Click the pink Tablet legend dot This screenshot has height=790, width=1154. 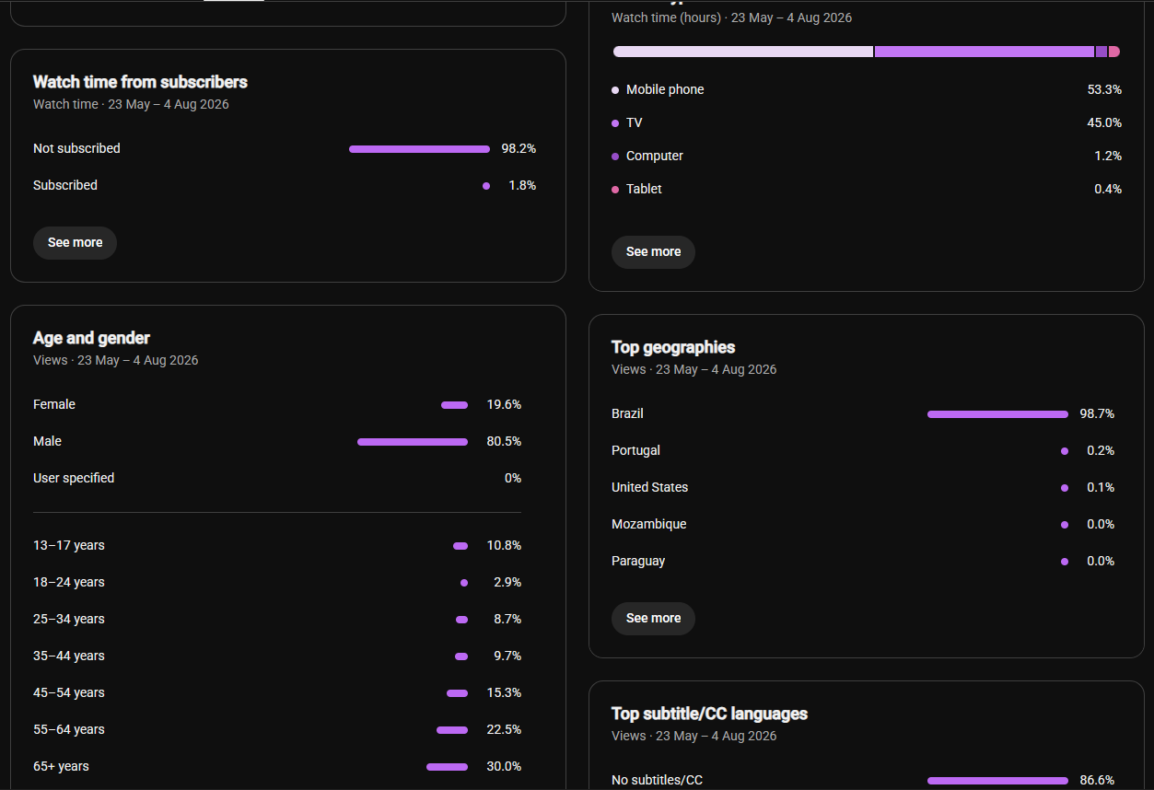[615, 190]
